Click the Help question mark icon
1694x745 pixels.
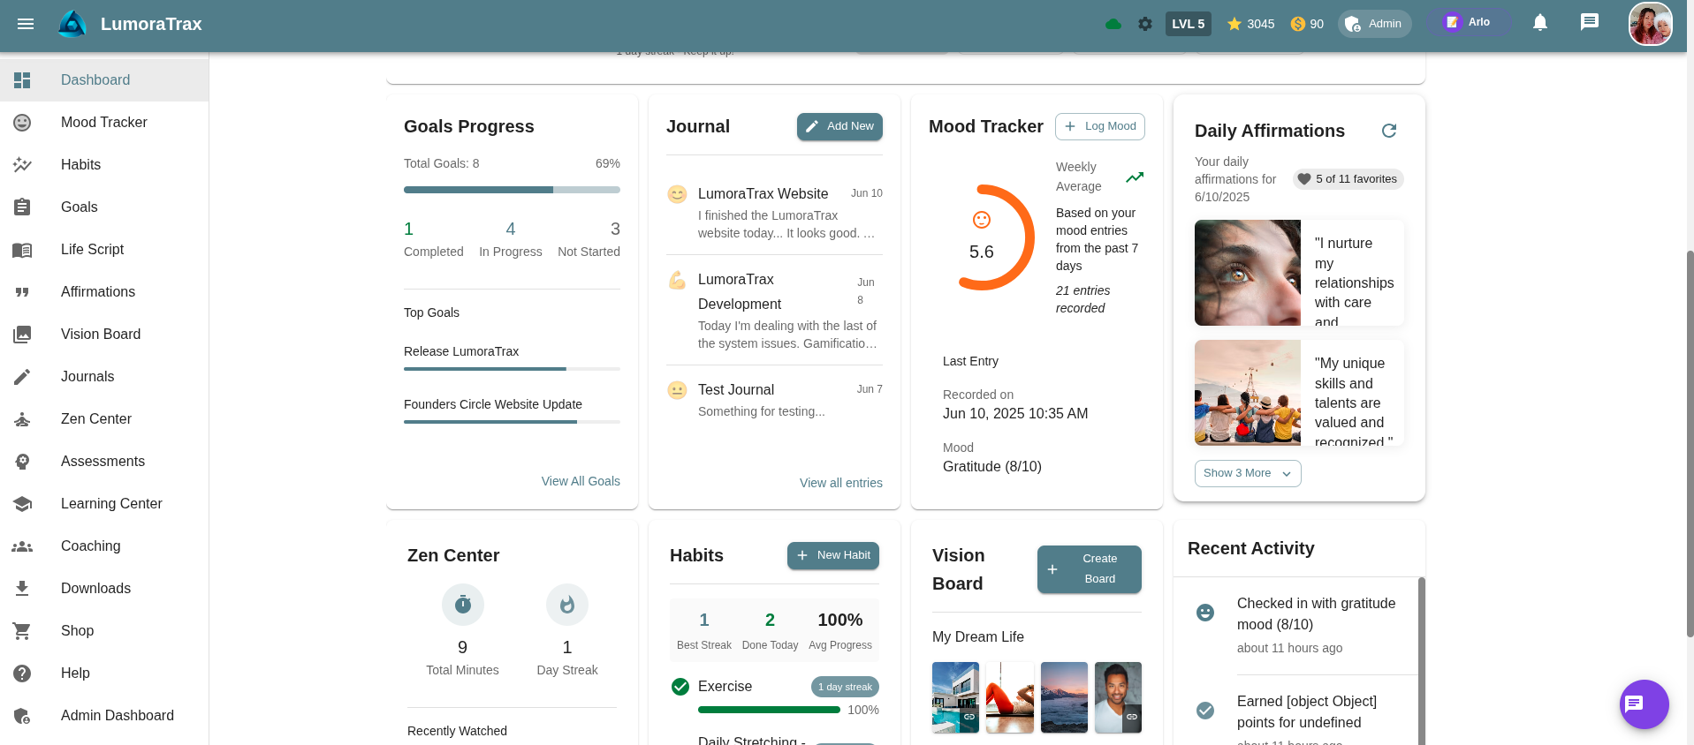(22, 674)
